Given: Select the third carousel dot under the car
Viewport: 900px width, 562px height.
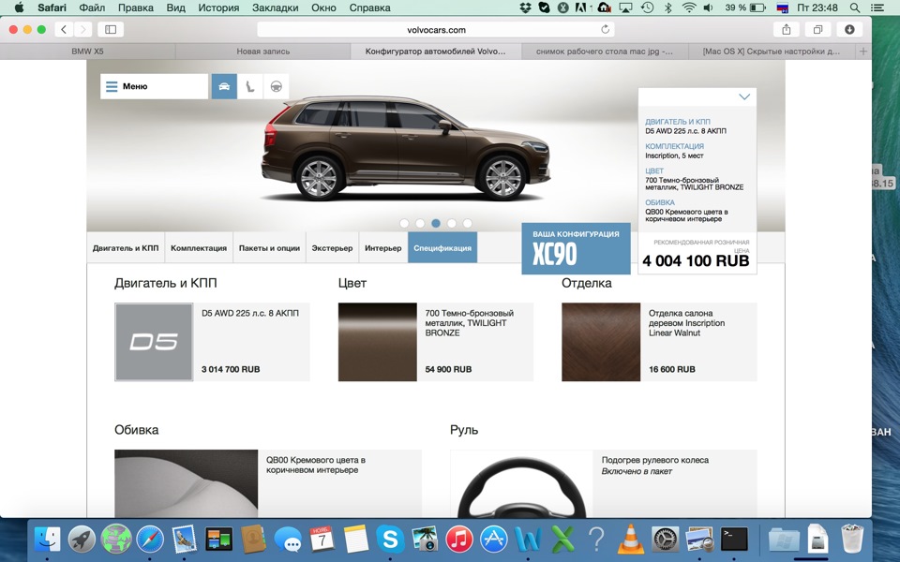Looking at the screenshot, I should 435,223.
